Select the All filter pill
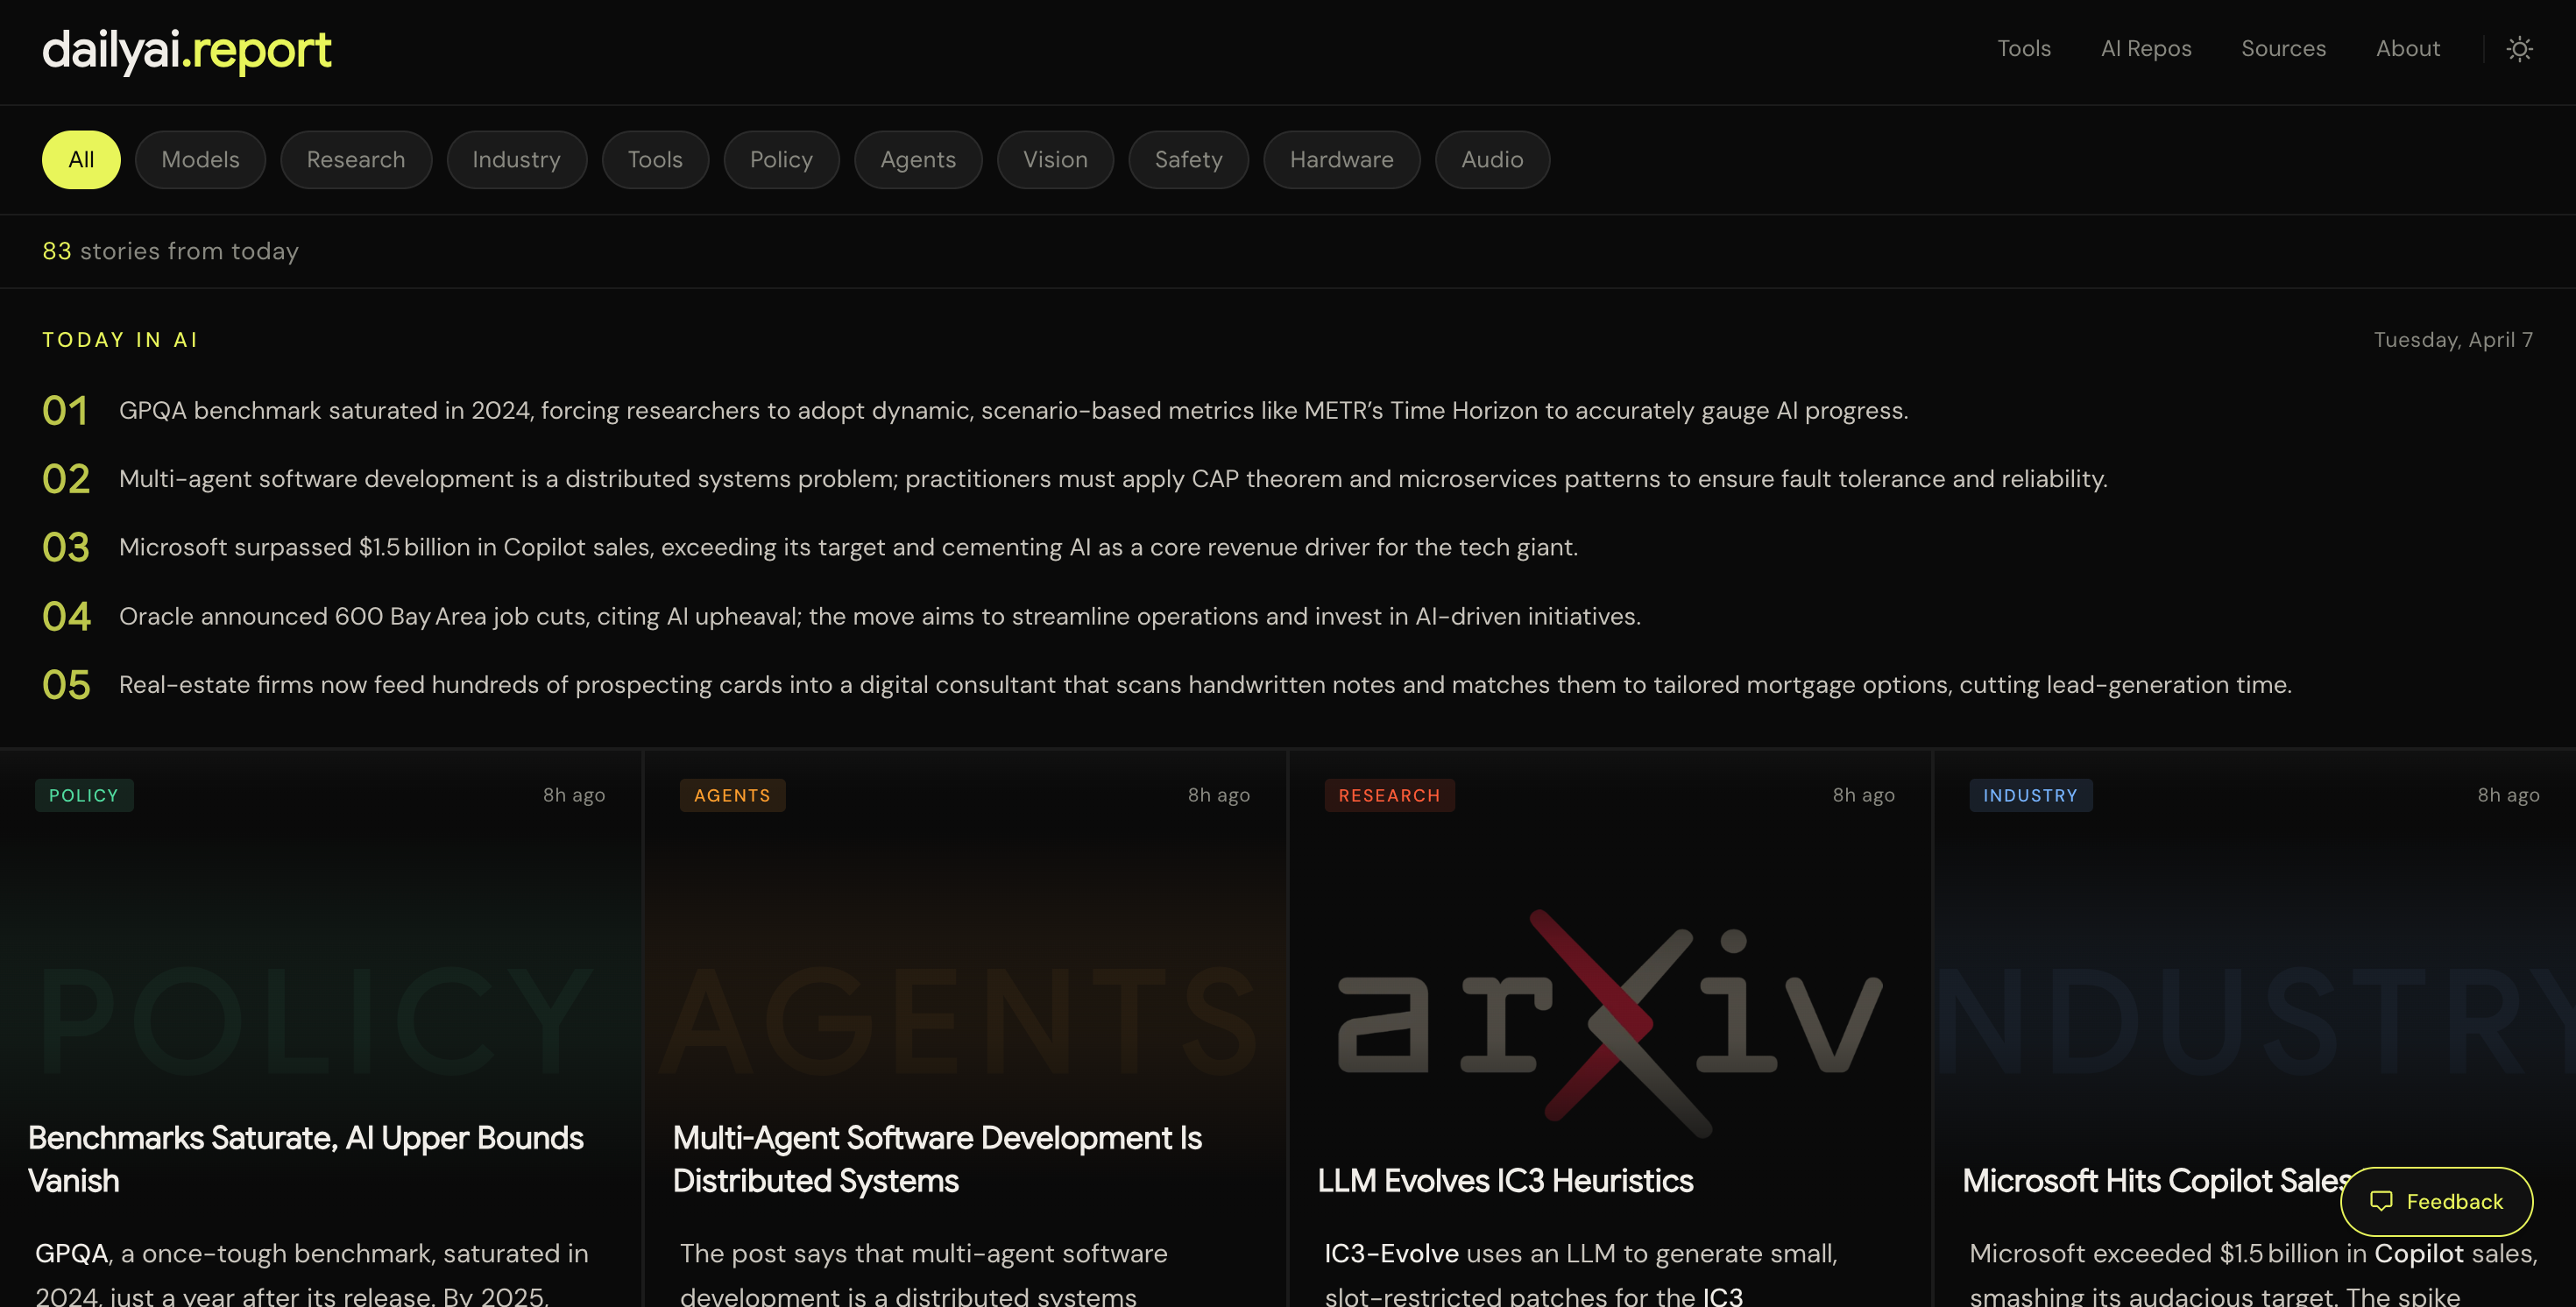 81,159
